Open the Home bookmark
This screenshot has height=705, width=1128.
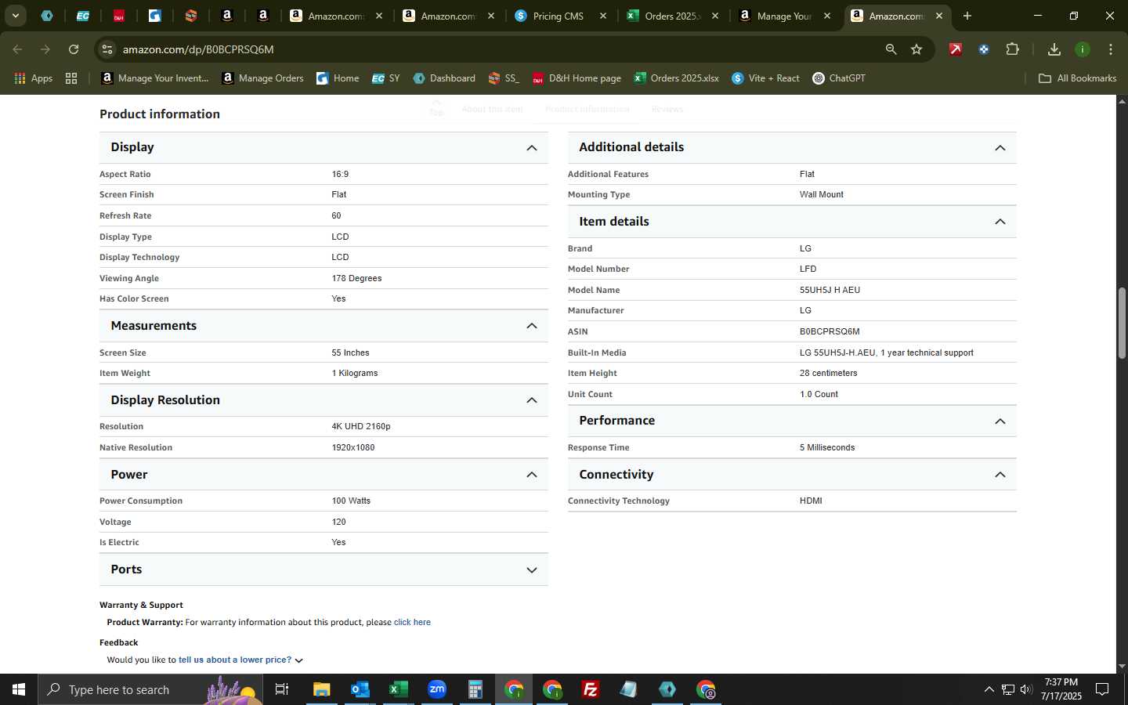(x=338, y=78)
